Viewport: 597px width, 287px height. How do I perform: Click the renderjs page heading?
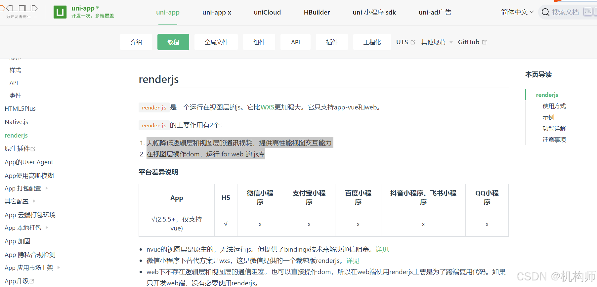tap(159, 79)
